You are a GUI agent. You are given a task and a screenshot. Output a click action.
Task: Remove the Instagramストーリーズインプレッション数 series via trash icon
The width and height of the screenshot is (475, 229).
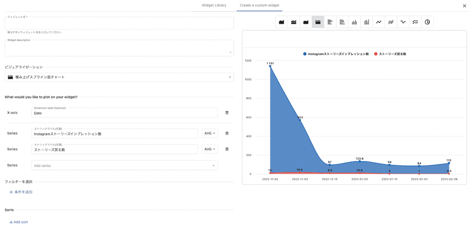point(227,134)
